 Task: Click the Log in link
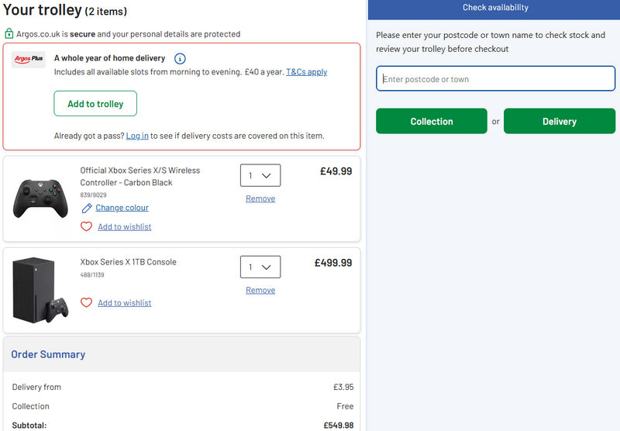[x=137, y=136]
